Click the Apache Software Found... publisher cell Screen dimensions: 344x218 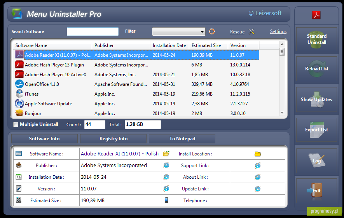coord(120,84)
